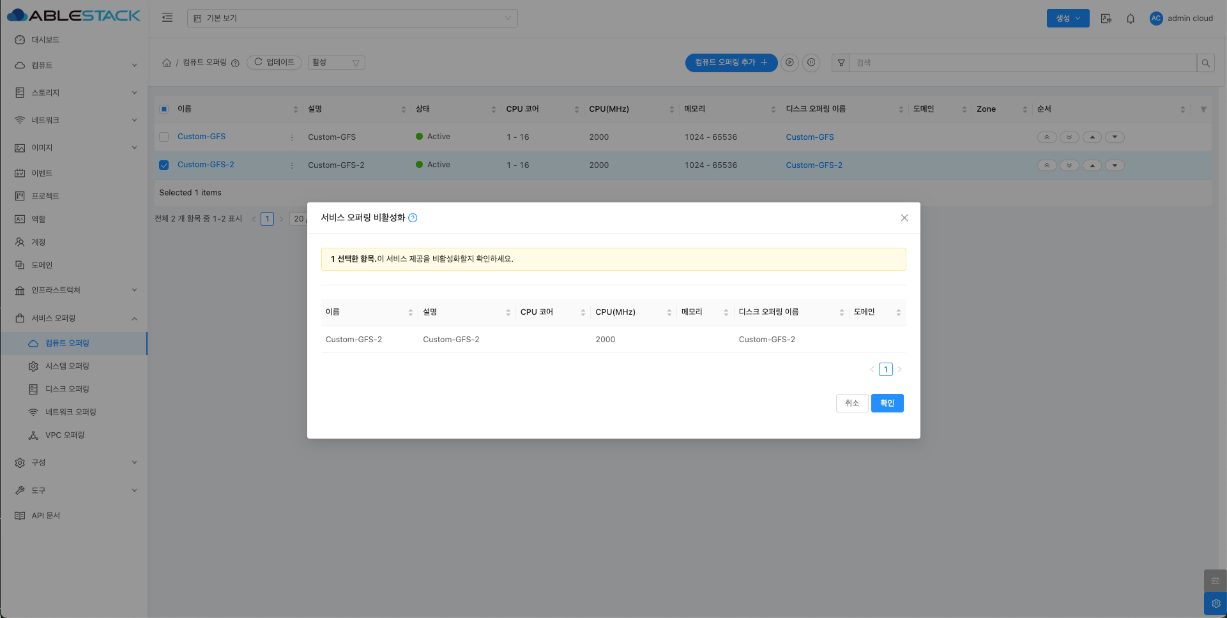Open settings gear at bottom right

(x=1215, y=603)
